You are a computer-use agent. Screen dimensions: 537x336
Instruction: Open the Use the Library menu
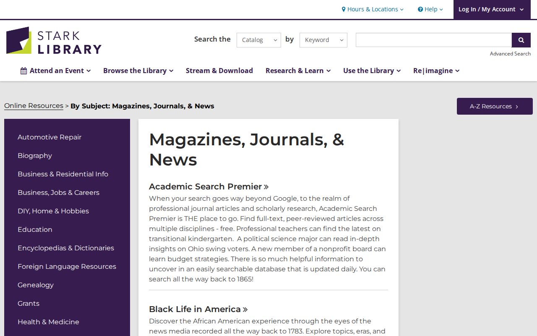click(x=372, y=71)
